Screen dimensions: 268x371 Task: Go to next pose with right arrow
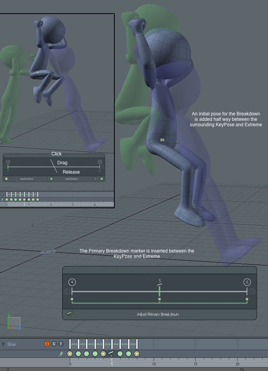pyautogui.click(x=252, y=291)
